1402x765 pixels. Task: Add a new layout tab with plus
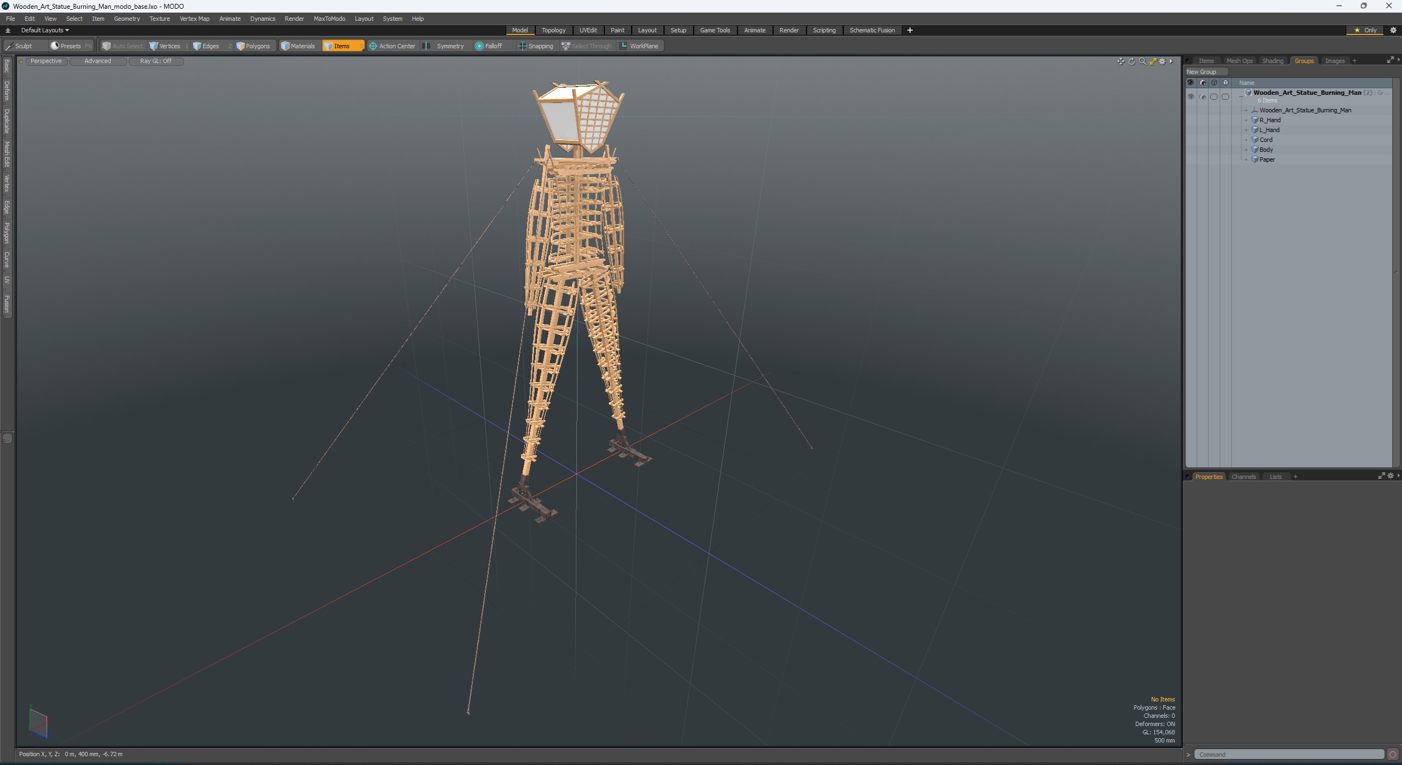[910, 30]
